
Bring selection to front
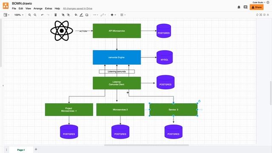click(63, 15)
